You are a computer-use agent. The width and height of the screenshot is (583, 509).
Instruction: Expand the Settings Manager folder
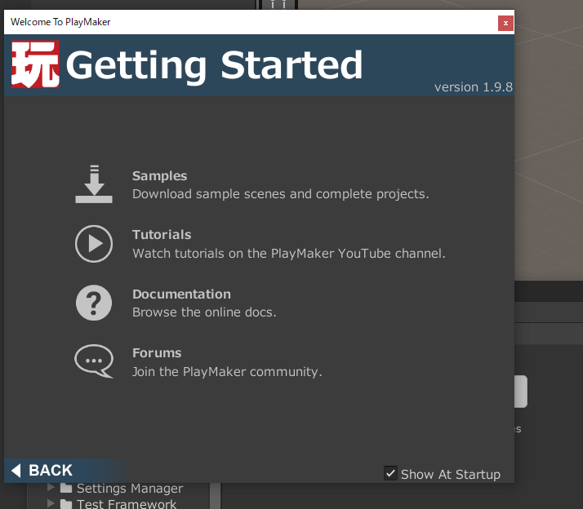tap(51, 487)
